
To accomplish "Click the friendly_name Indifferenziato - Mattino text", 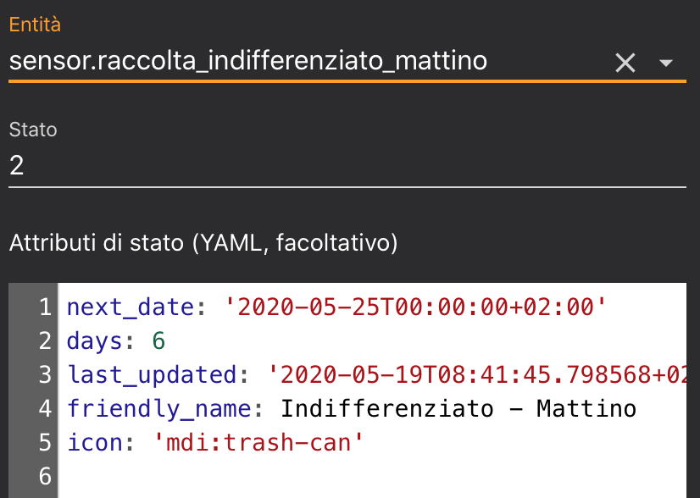I will (x=458, y=409).
